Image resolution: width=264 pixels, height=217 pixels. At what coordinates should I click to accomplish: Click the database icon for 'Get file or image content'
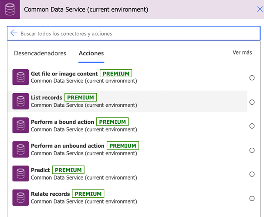20,77
